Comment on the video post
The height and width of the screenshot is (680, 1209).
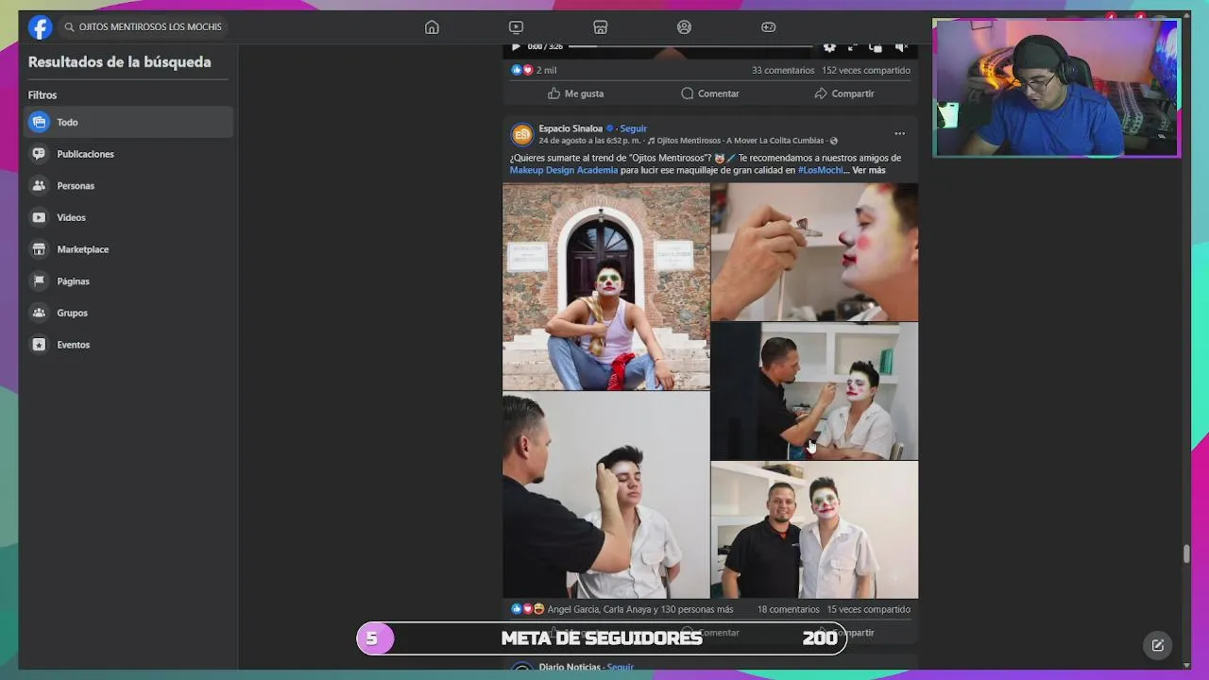[710, 93]
